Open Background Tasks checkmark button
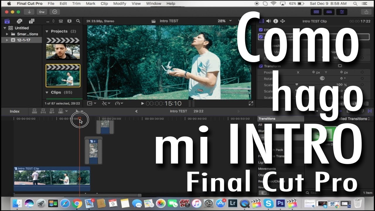The image size is (375, 211). pyautogui.click(x=54, y=12)
